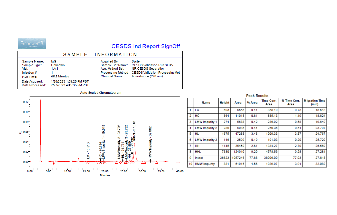This screenshot has width=337, height=215.
Task: Click the Auto-Scaled Chromatogram title
Action: tap(100, 93)
